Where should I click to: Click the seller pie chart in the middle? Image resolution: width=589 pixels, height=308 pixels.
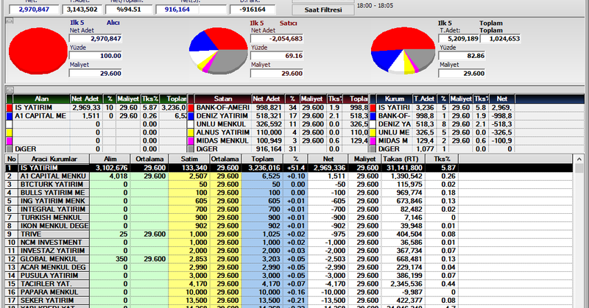[216, 51]
